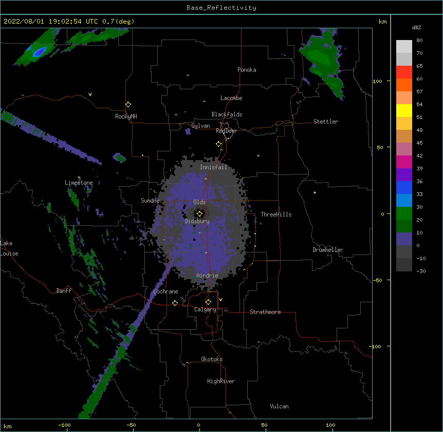Pick the dark green 10-20 dBZ legend swatch
This screenshot has width=443, height=432.
click(404, 226)
